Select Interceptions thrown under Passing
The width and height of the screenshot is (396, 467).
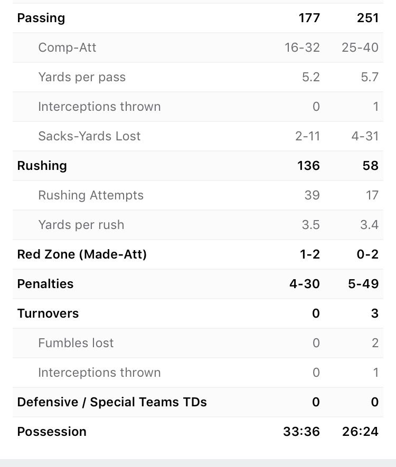coord(99,107)
